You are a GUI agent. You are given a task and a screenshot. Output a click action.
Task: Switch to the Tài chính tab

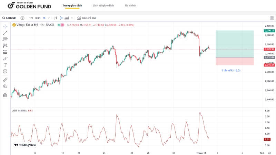(130, 6)
